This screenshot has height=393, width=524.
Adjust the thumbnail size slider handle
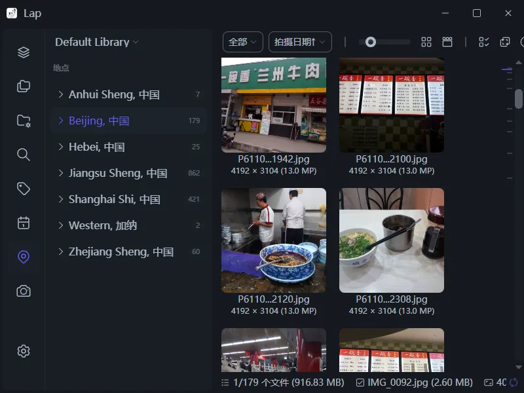370,42
